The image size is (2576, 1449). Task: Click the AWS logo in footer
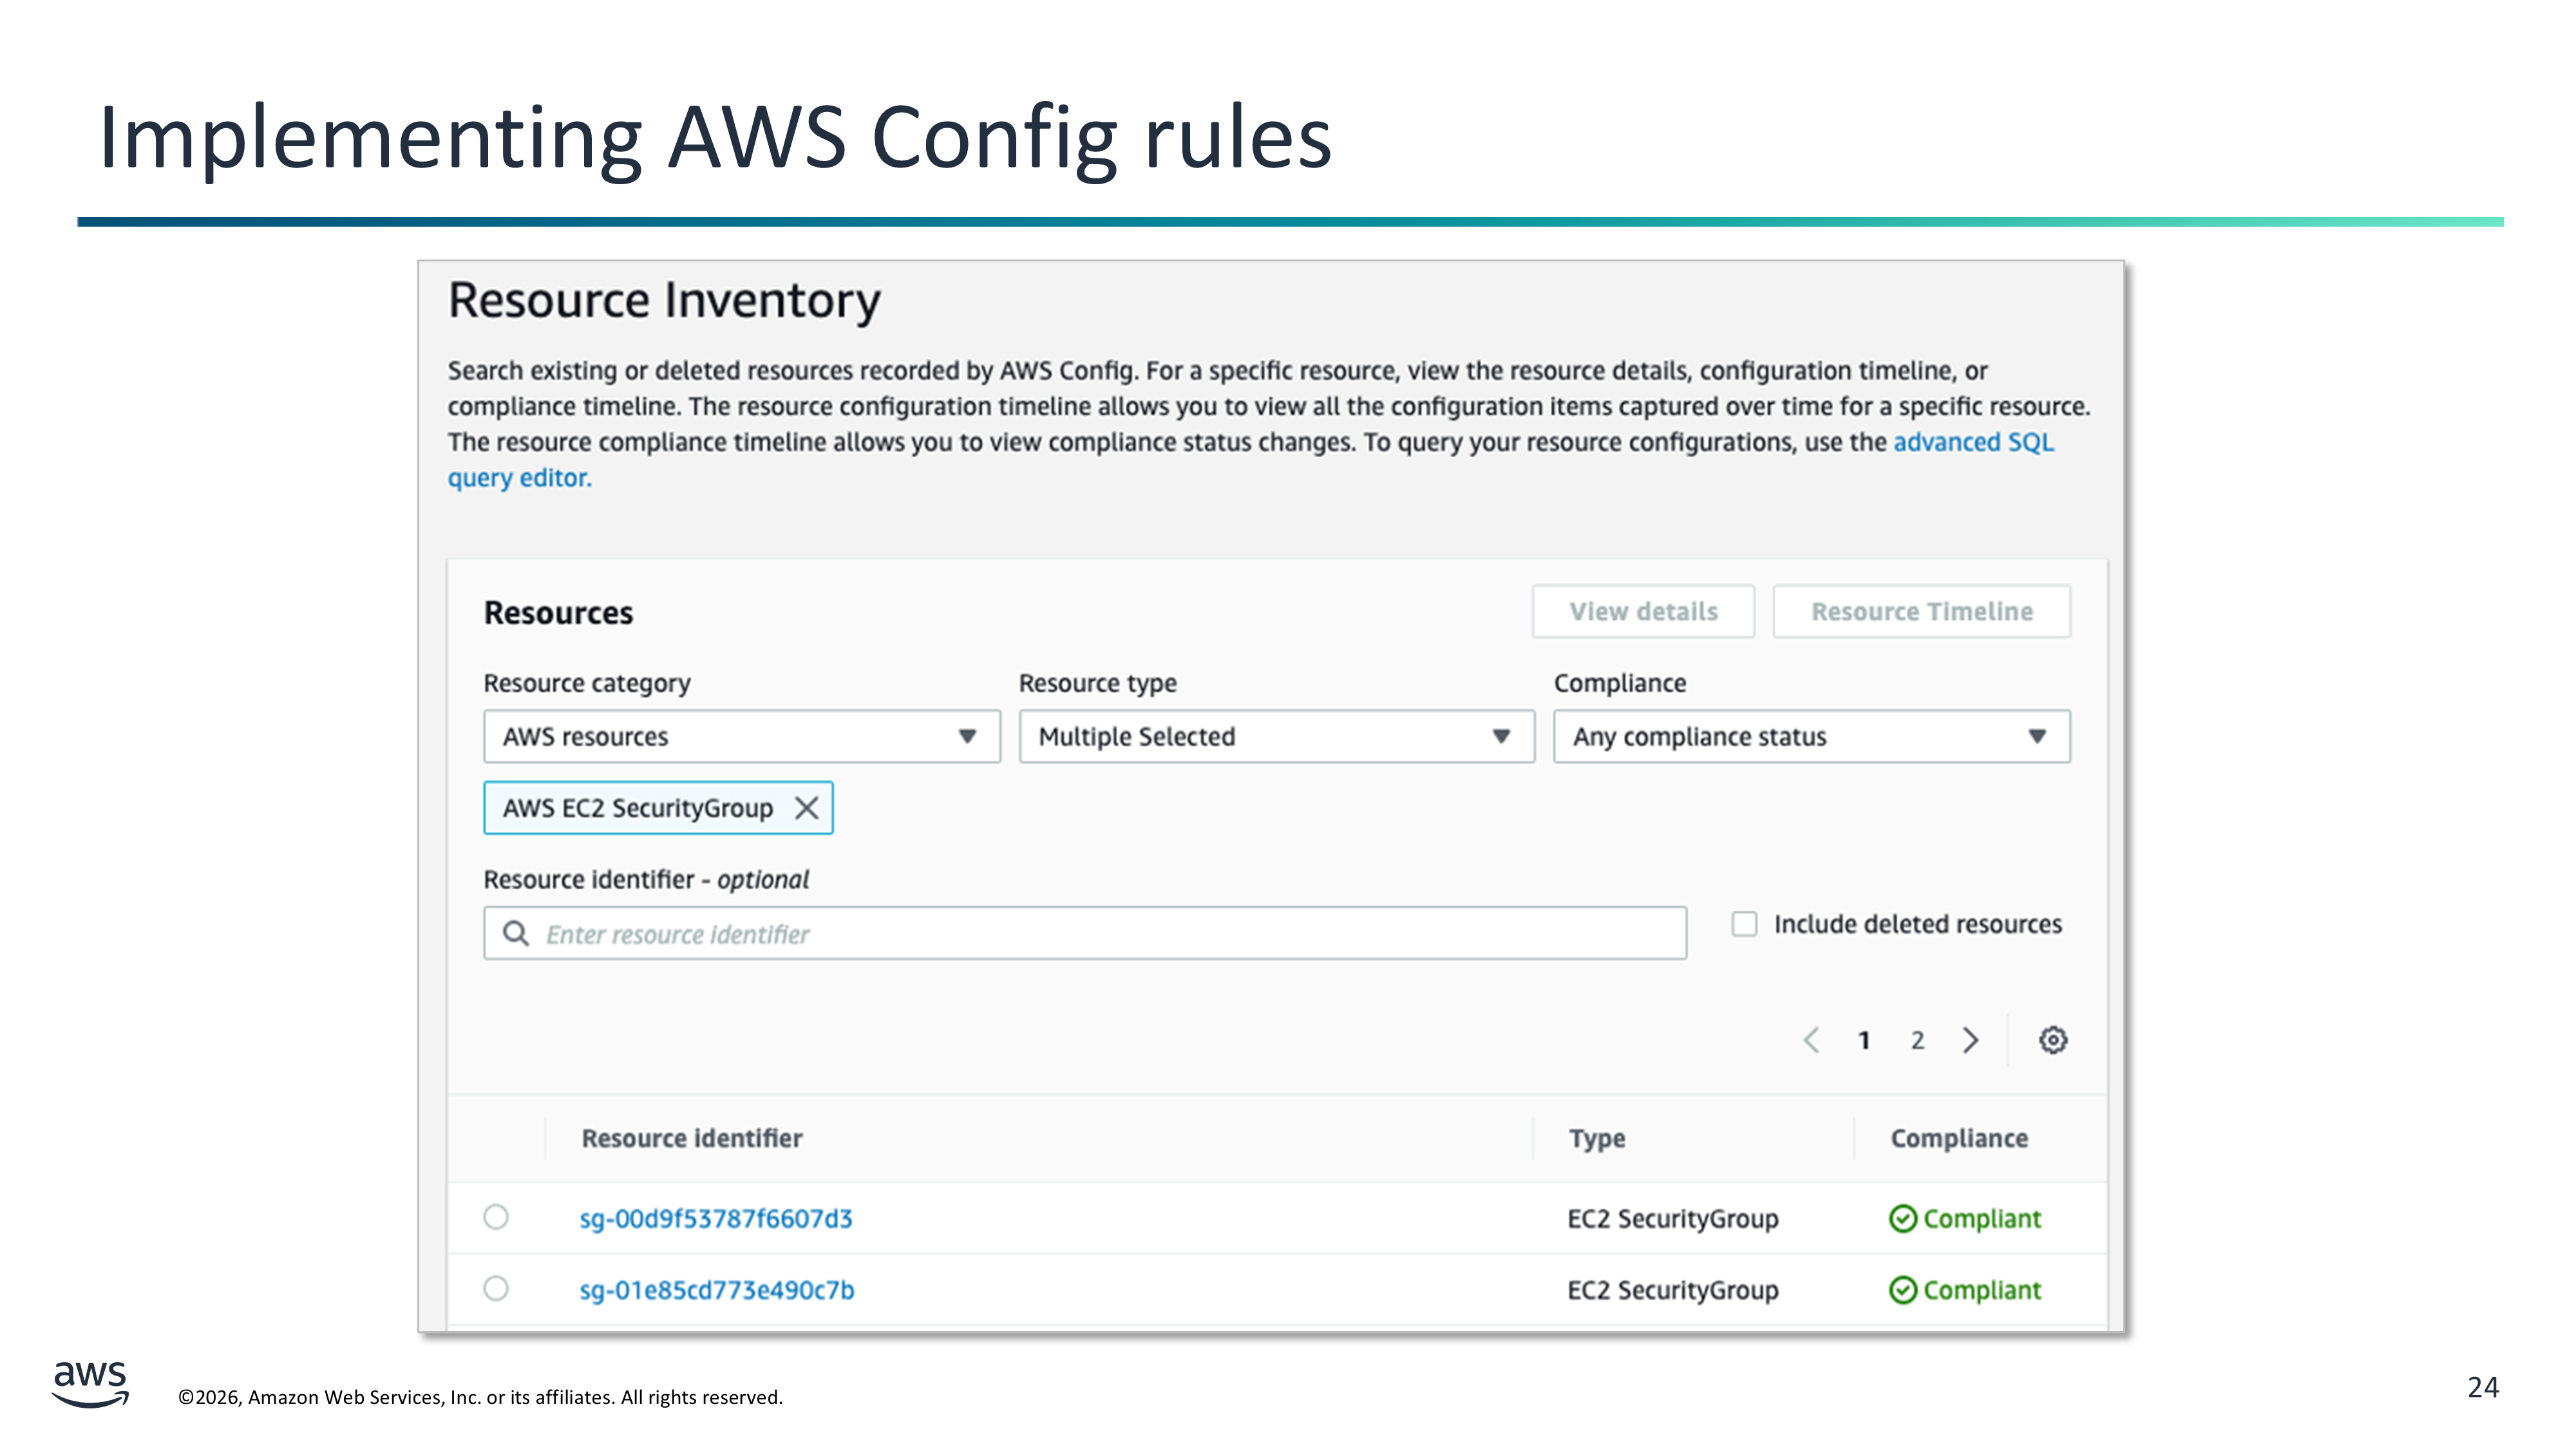pos(90,1383)
